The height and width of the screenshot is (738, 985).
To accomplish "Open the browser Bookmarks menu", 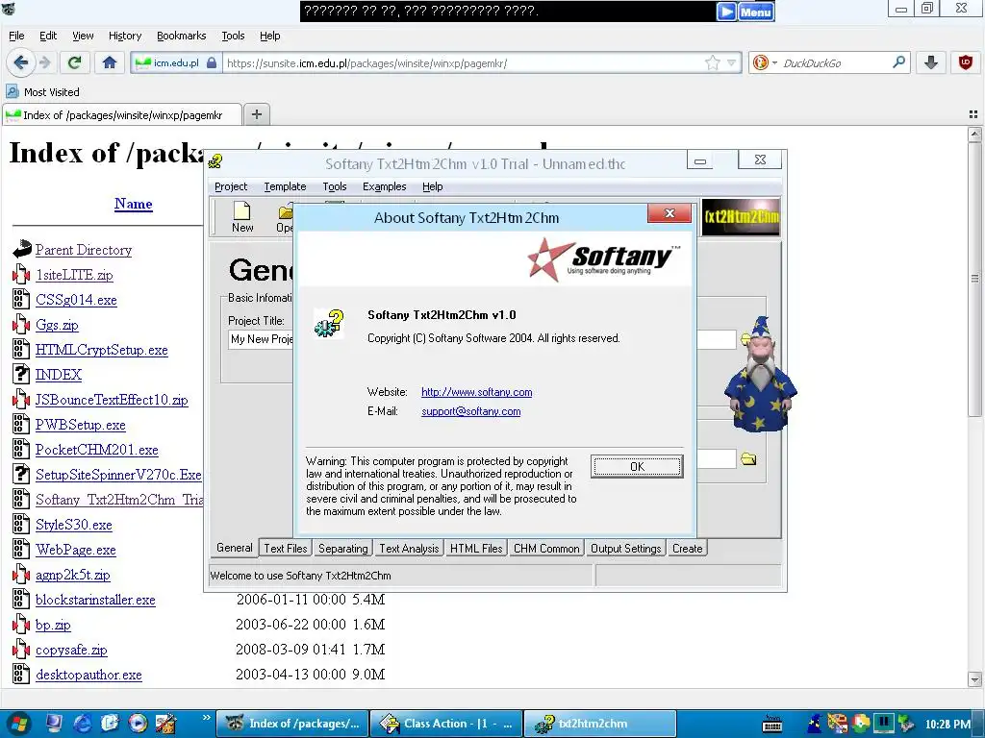I will [x=182, y=36].
